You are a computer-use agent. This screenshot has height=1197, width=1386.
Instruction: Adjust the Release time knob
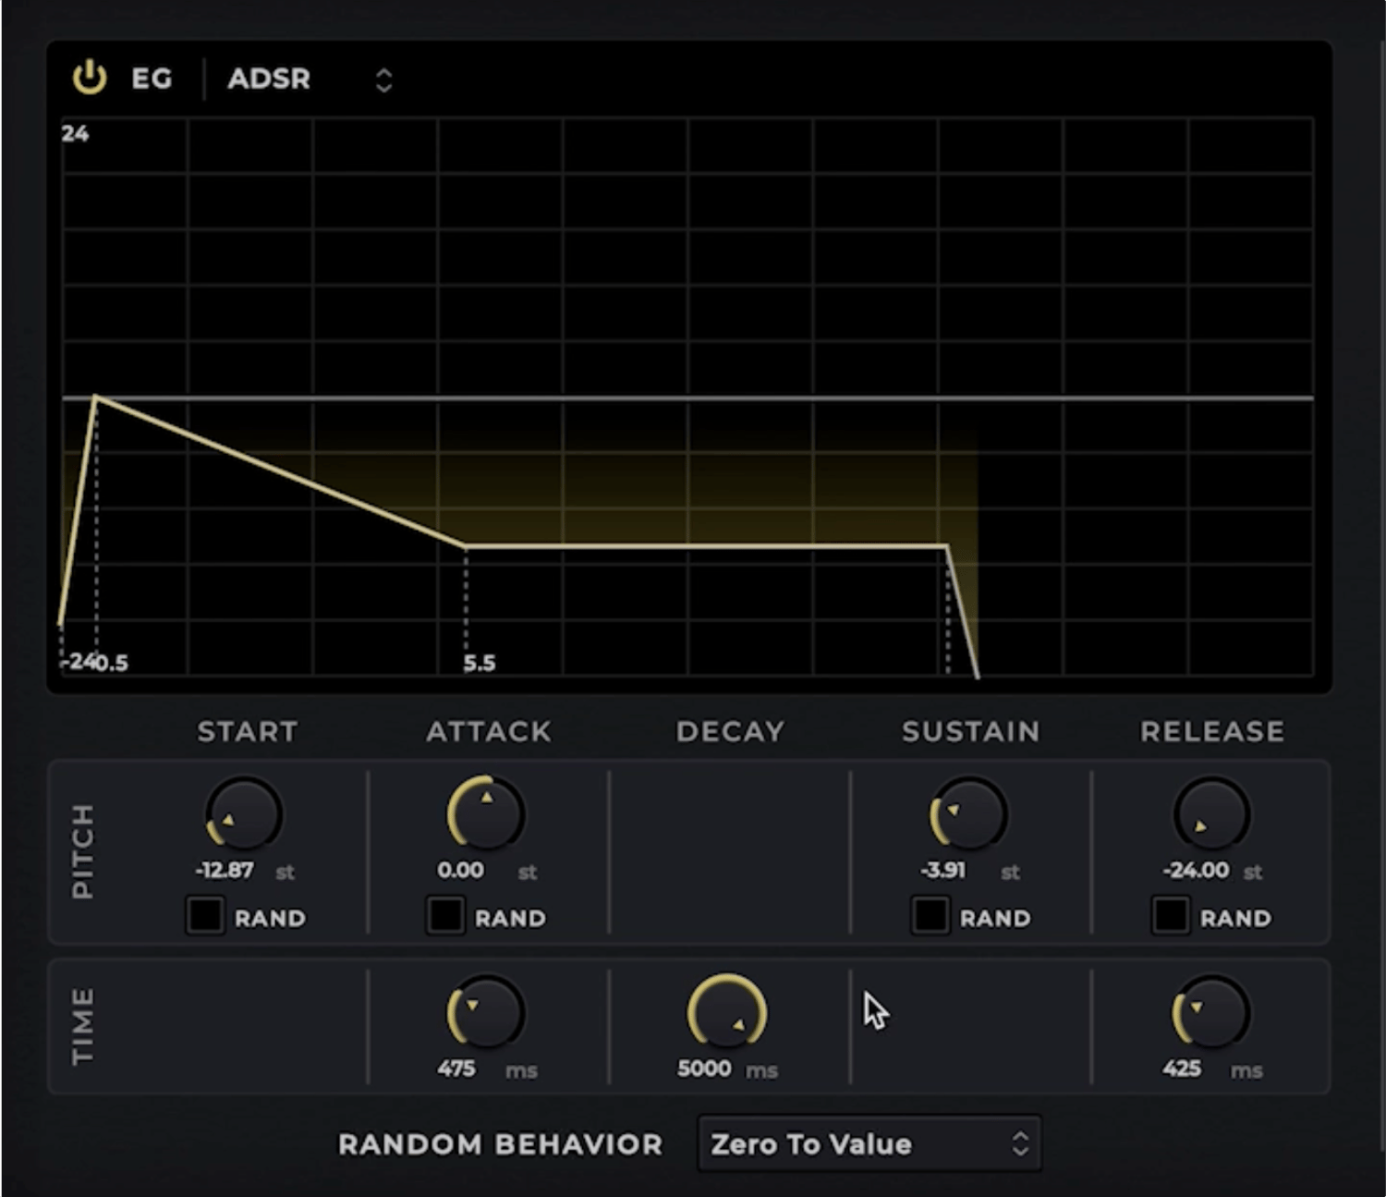1210,1012
